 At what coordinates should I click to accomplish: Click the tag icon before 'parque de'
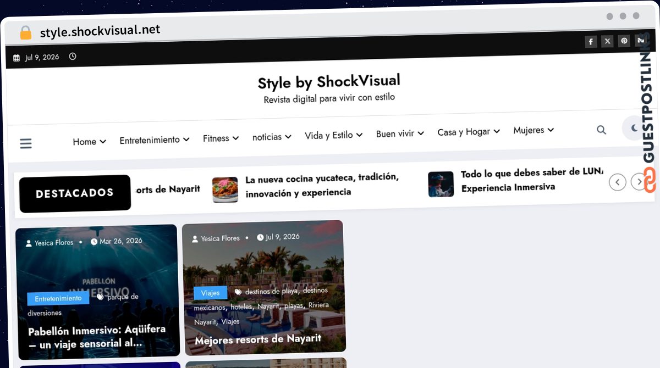pos(100,297)
